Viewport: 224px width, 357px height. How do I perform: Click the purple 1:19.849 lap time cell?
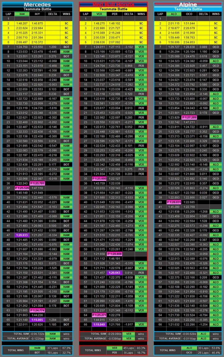coord(99,324)
